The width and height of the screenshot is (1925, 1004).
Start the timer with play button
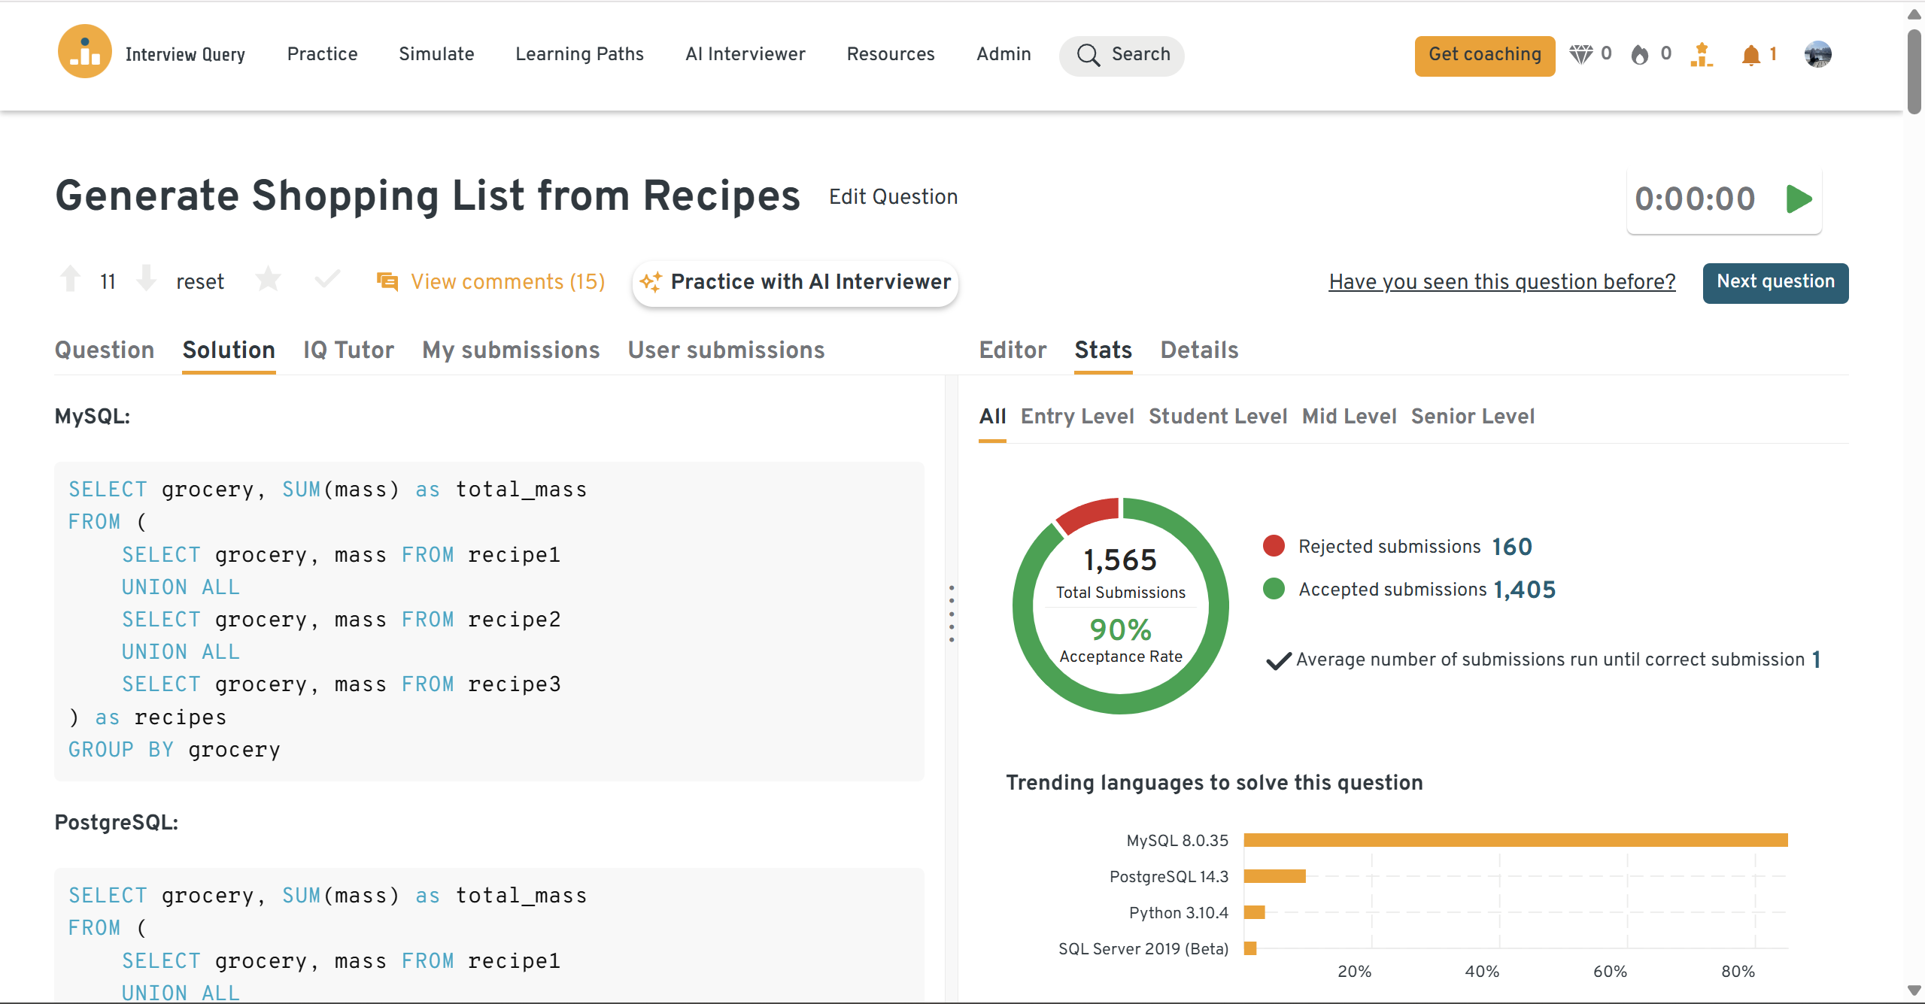(x=1799, y=199)
